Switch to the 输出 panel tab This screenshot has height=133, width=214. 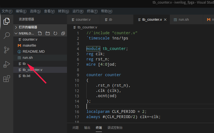coord(87,128)
